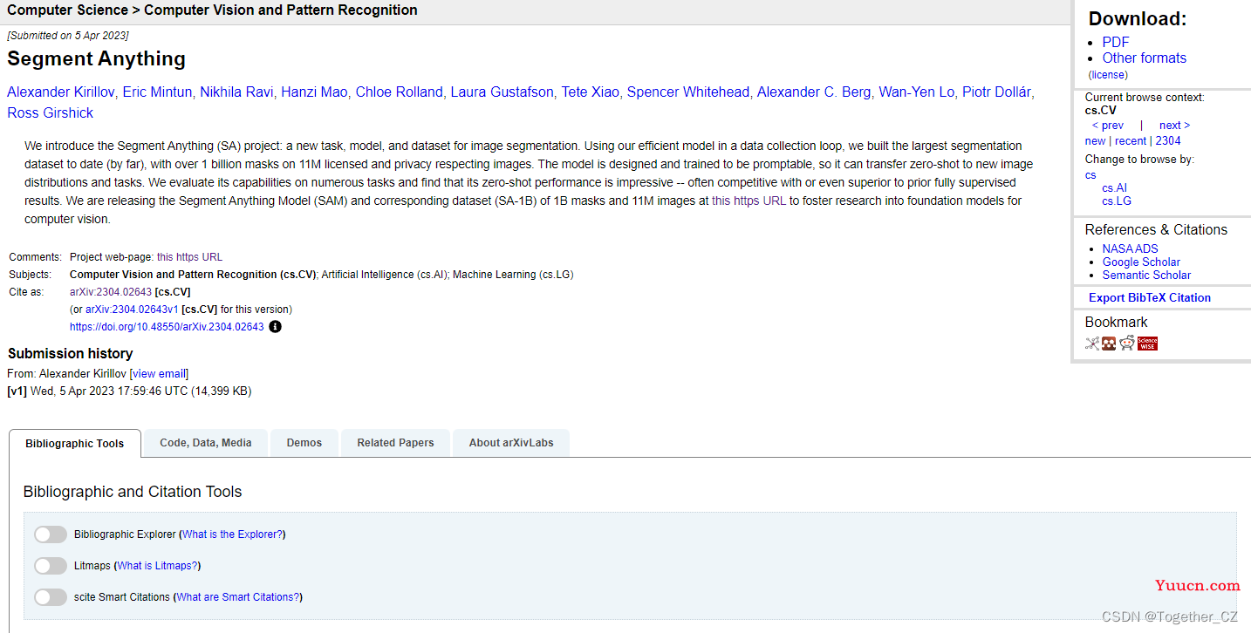This screenshot has width=1251, height=633.
Task: Go to the next paper (next >)
Action: click(1174, 126)
